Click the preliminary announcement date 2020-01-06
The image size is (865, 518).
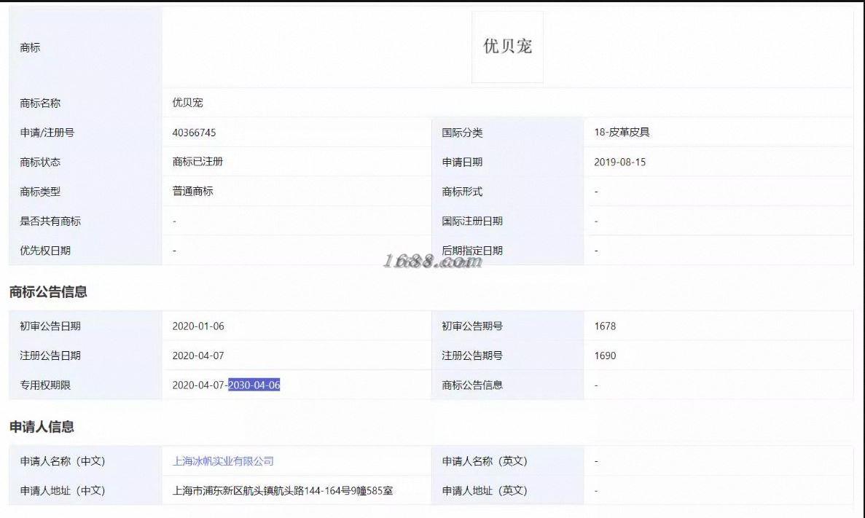point(198,326)
